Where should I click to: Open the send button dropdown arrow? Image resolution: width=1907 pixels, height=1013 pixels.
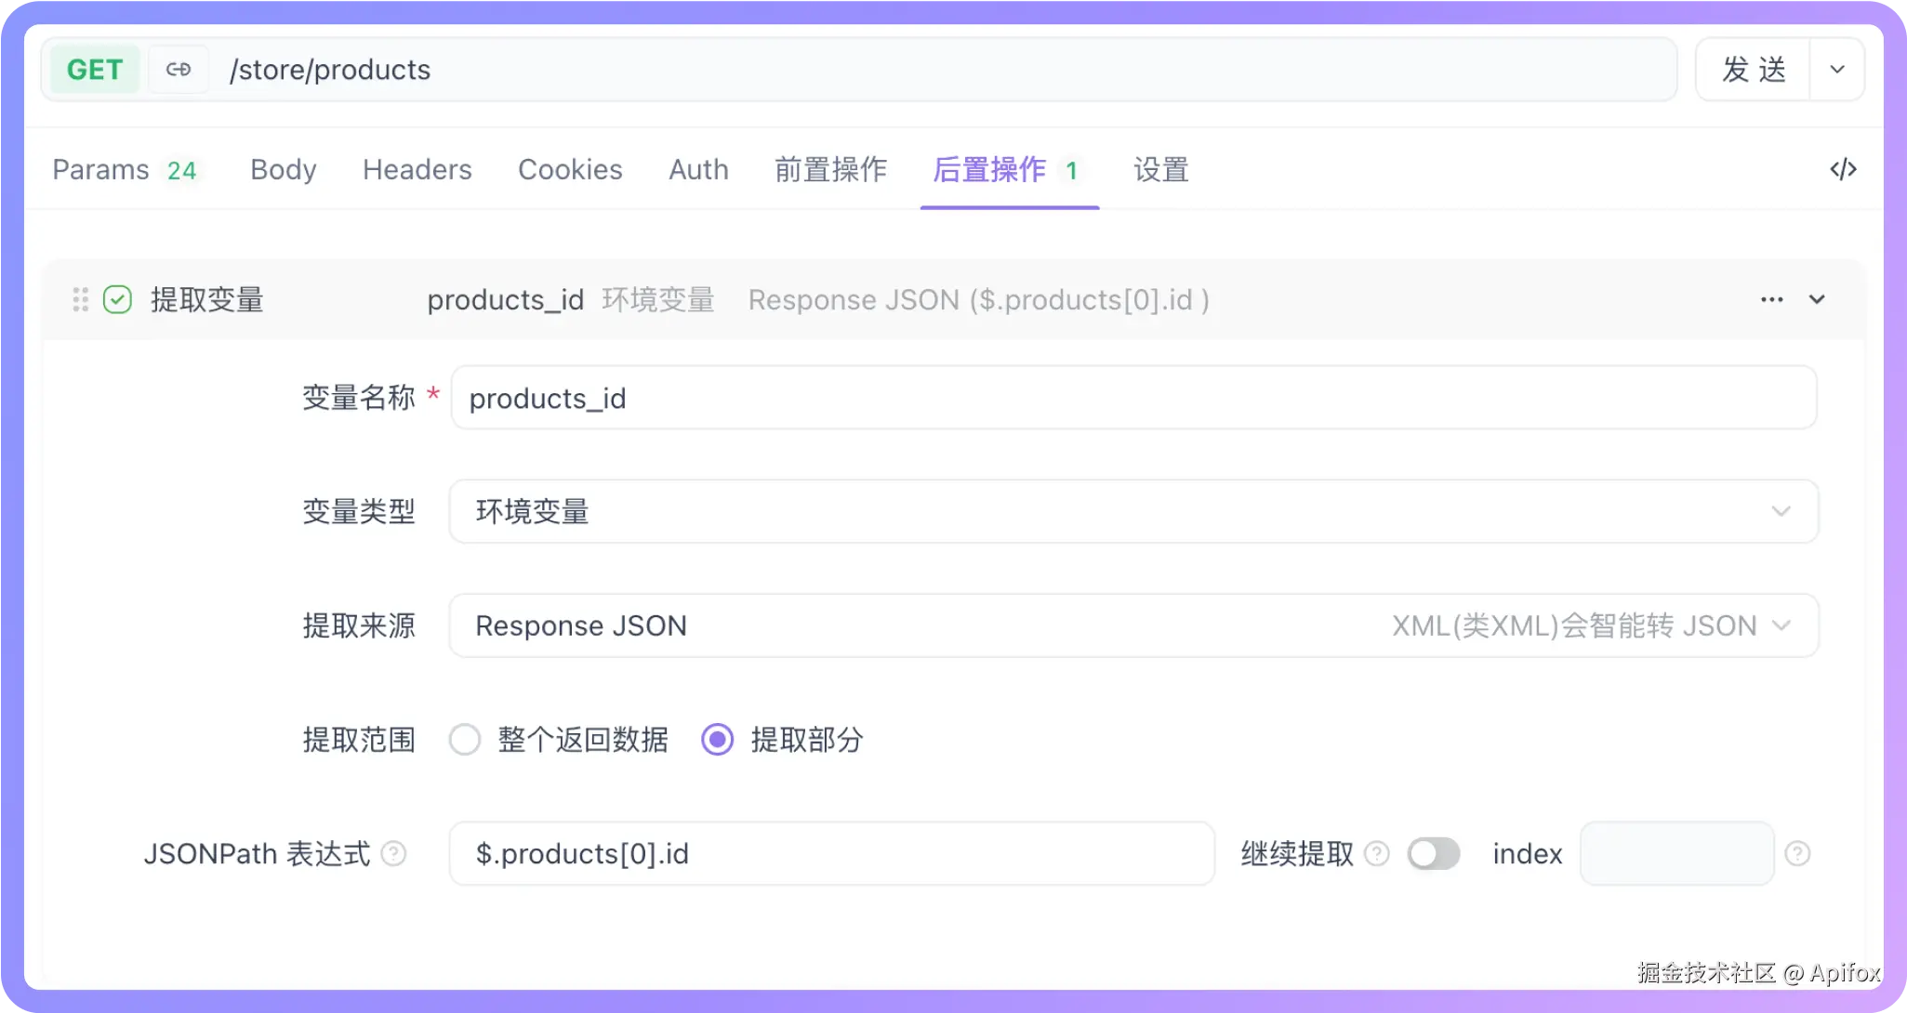(1836, 70)
